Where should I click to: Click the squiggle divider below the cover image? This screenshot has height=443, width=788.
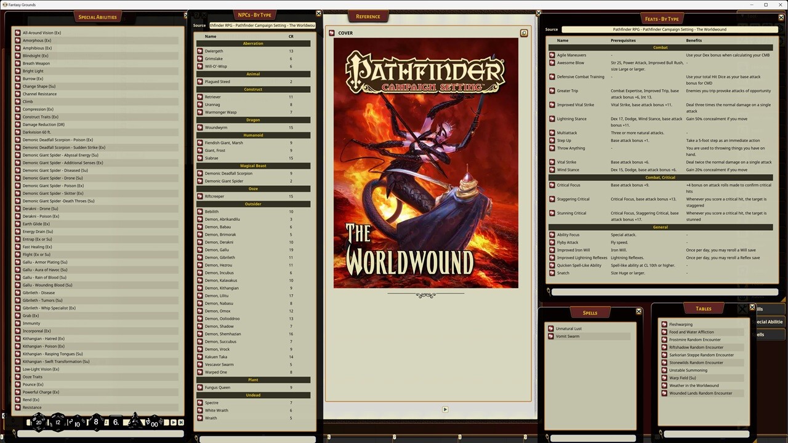tap(425, 295)
